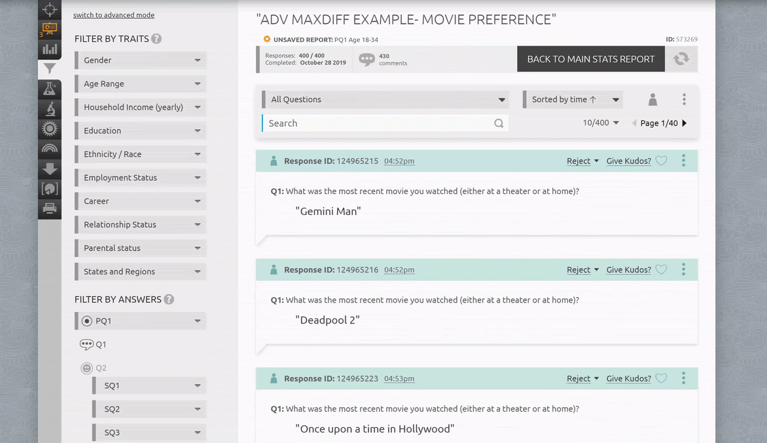Viewport: 767px width, 443px height.
Task: Click the crosshair target icon in sidebar
Action: [49, 9]
